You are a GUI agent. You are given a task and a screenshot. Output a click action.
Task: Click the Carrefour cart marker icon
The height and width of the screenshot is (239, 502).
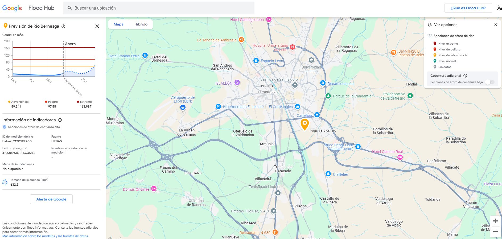317,115
